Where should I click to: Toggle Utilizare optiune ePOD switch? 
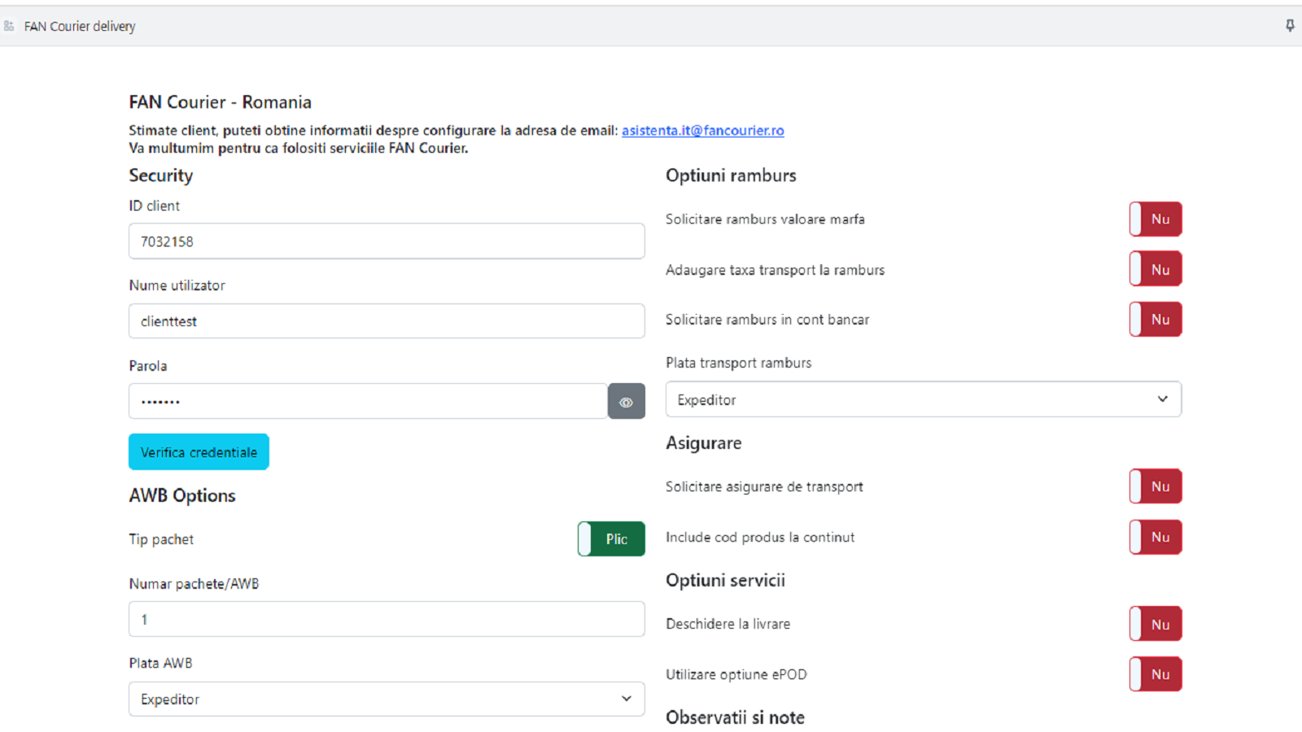(x=1156, y=674)
